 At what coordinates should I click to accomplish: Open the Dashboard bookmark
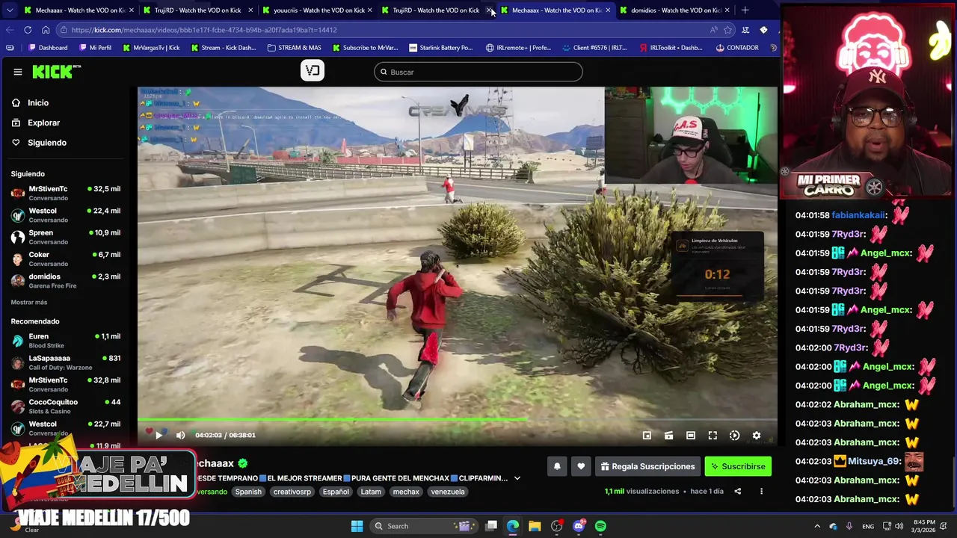[48, 48]
